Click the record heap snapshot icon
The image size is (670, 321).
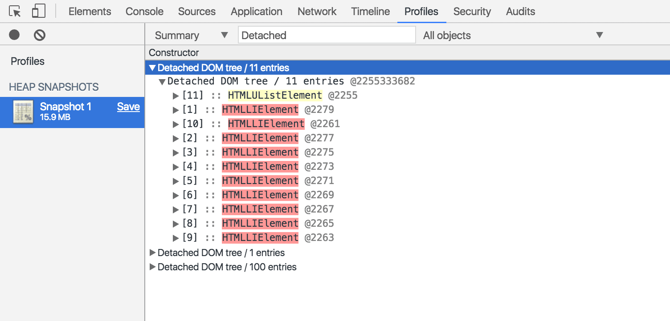click(x=14, y=35)
